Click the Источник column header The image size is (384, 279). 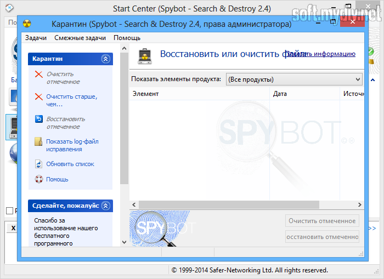(x=352, y=94)
